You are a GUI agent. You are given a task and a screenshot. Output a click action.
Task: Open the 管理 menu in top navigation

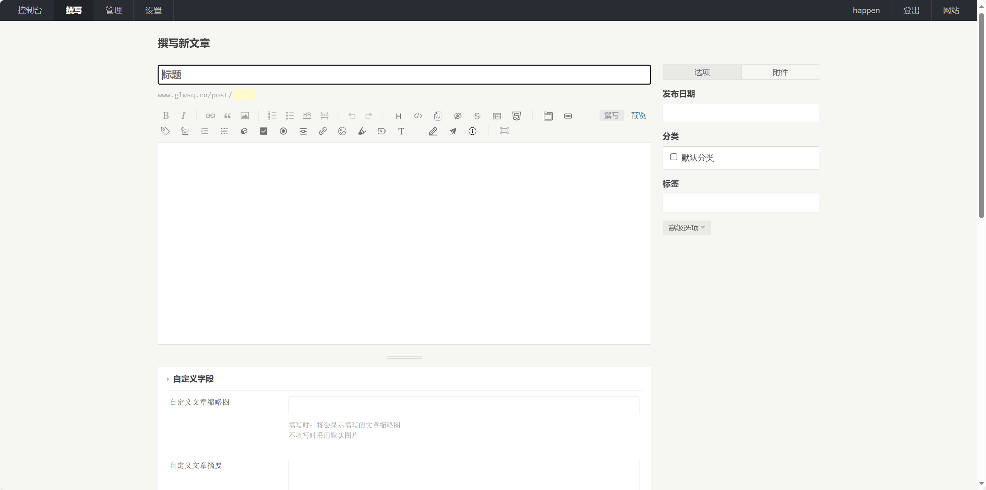coord(113,10)
